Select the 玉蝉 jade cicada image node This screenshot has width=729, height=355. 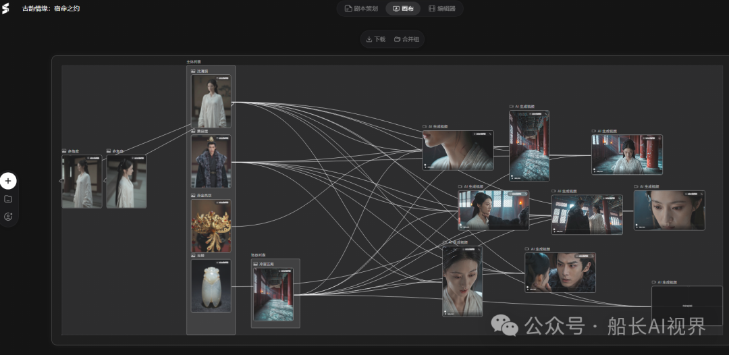[211, 285]
